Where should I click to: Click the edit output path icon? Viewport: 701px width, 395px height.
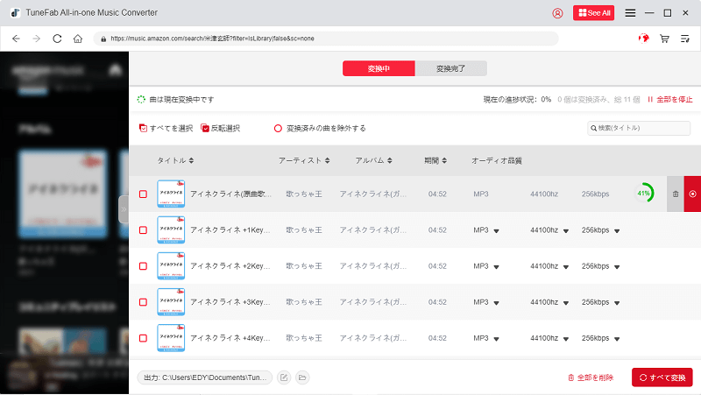[284, 377]
